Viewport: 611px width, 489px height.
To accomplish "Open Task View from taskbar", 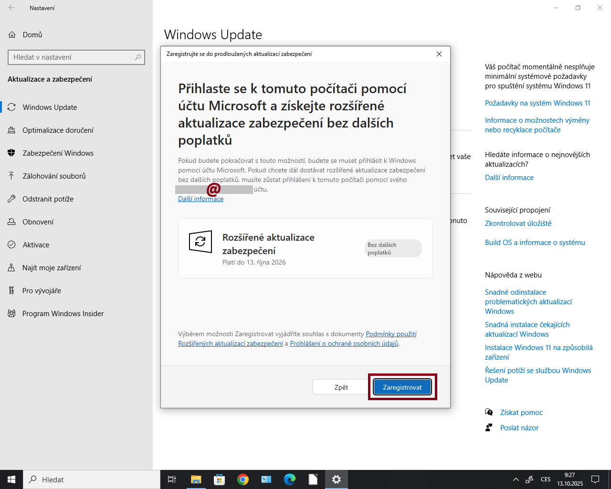I will [172, 479].
